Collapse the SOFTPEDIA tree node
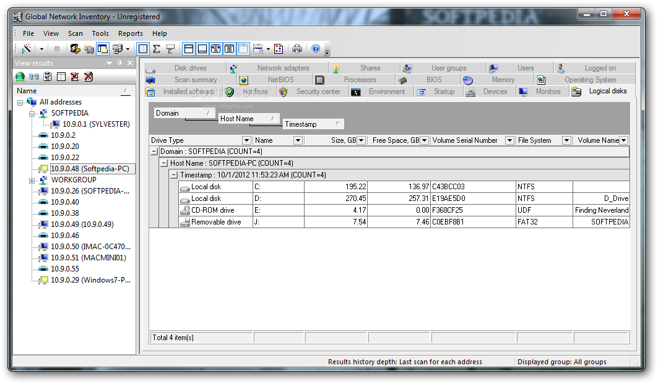Image resolution: width=658 pixels, height=384 pixels. click(x=32, y=114)
